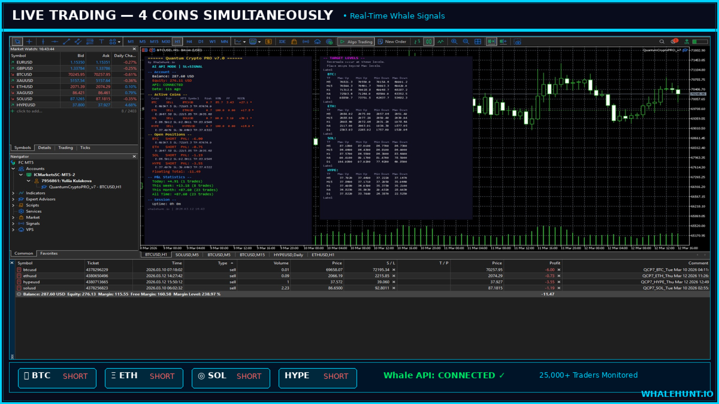This screenshot has width=719, height=404.
Task: Zoom in on the chart
Action: pyautogui.click(x=454, y=41)
